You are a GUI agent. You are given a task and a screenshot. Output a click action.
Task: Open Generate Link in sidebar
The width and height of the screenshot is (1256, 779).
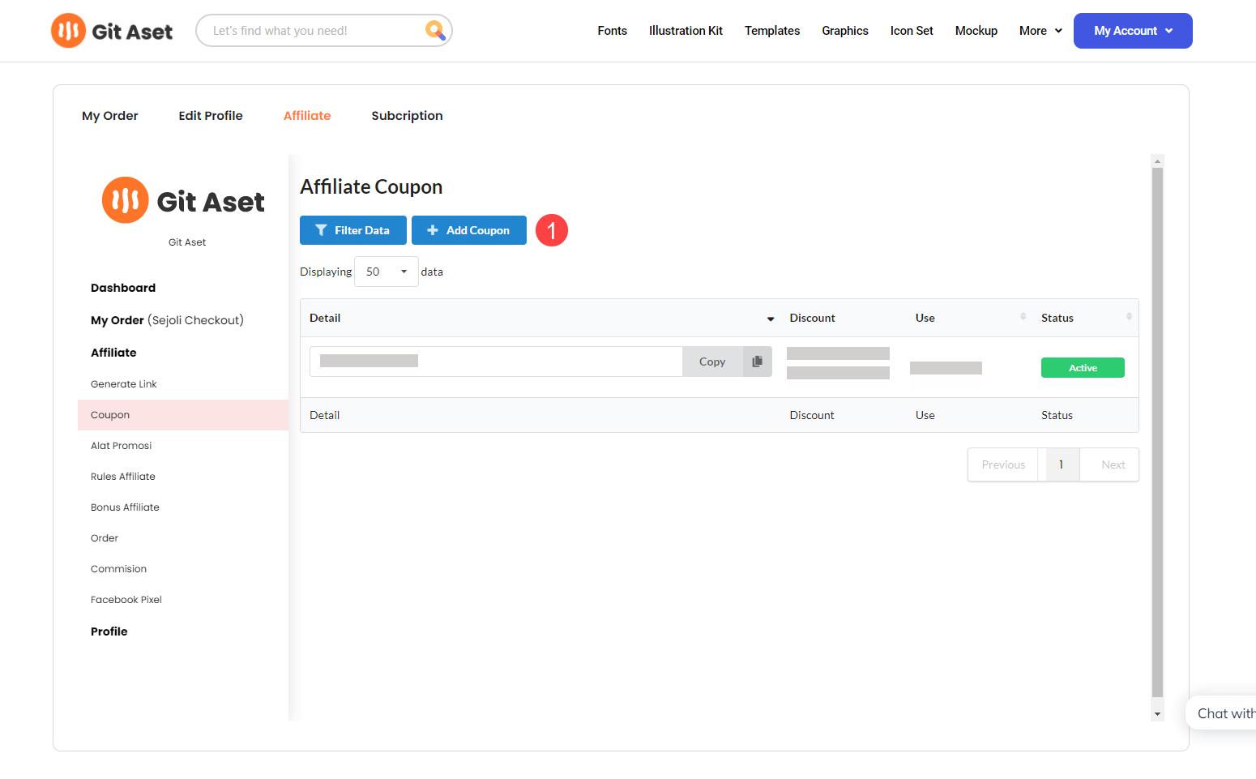click(124, 384)
